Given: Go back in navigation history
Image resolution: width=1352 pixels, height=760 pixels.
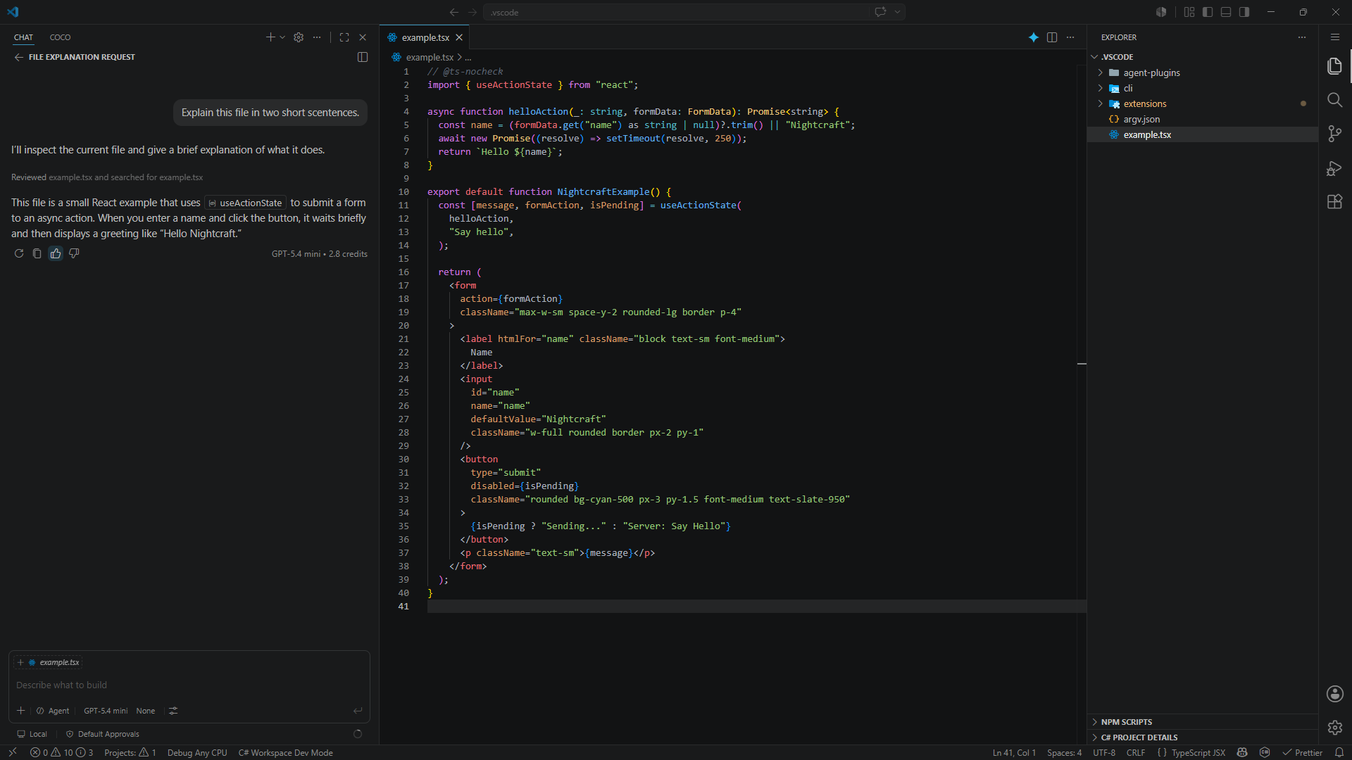Looking at the screenshot, I should (454, 12).
